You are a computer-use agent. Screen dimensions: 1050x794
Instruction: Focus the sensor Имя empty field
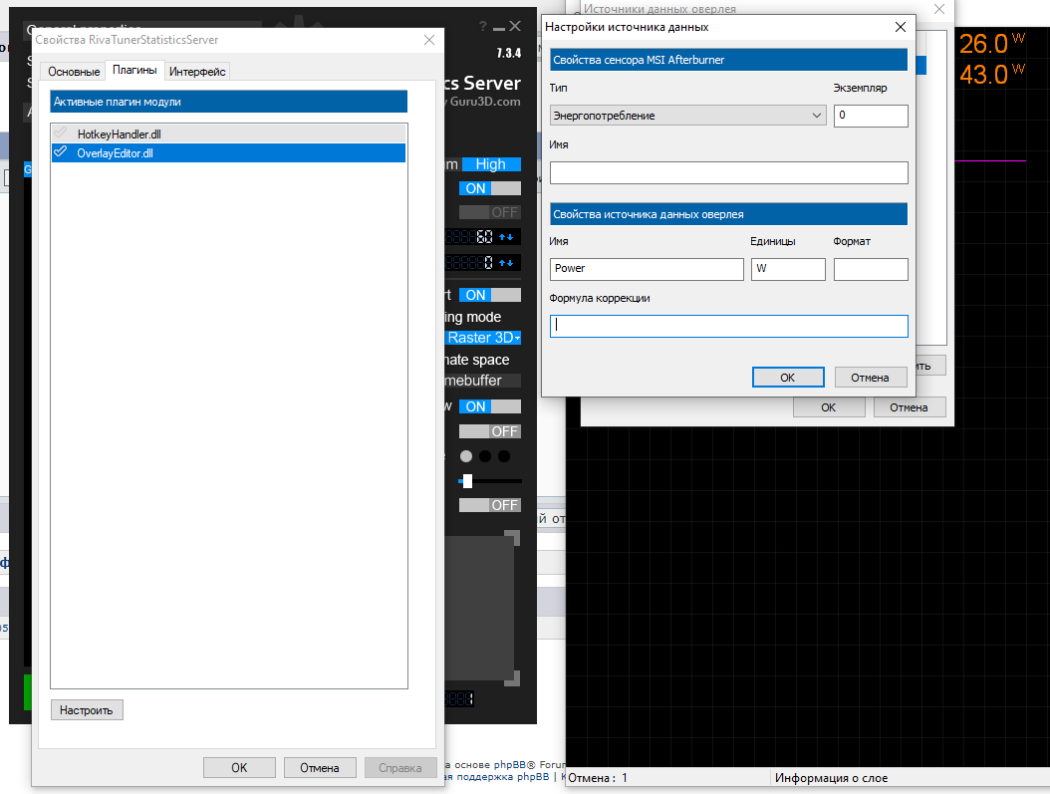[x=728, y=172]
